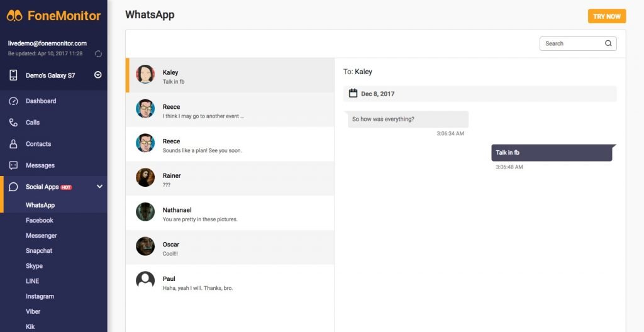
Task: Click Kaley's avatar in the chat list
Action: pos(145,74)
